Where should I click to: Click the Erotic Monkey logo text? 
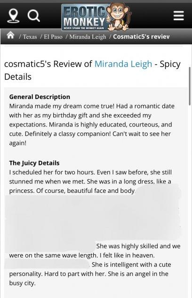(84, 17)
